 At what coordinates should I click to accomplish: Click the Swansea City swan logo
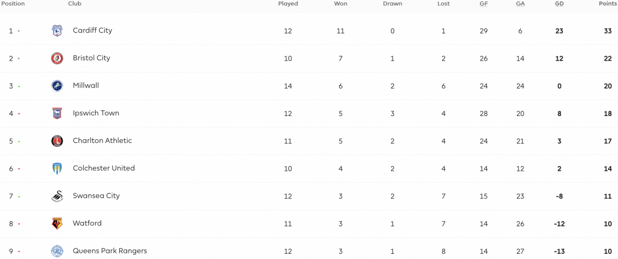[x=57, y=196]
